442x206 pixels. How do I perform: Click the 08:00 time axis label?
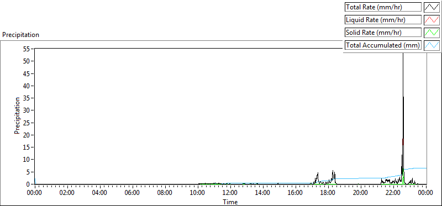pyautogui.click(x=165, y=193)
